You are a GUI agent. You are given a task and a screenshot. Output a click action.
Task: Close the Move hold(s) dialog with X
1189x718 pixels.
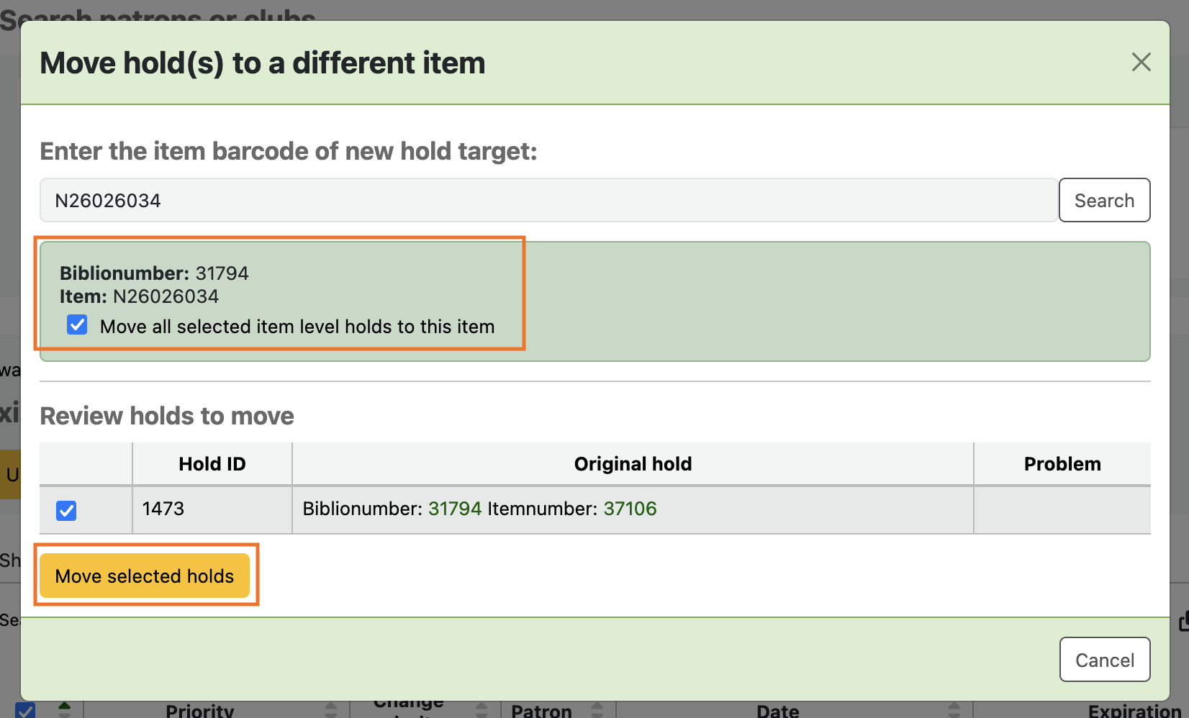pyautogui.click(x=1141, y=62)
